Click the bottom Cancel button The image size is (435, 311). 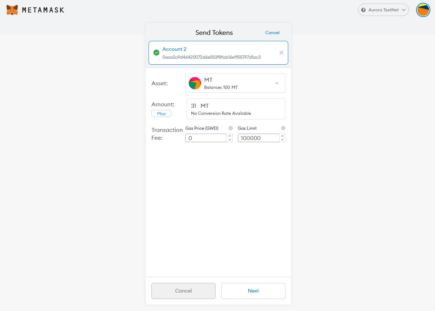(183, 291)
